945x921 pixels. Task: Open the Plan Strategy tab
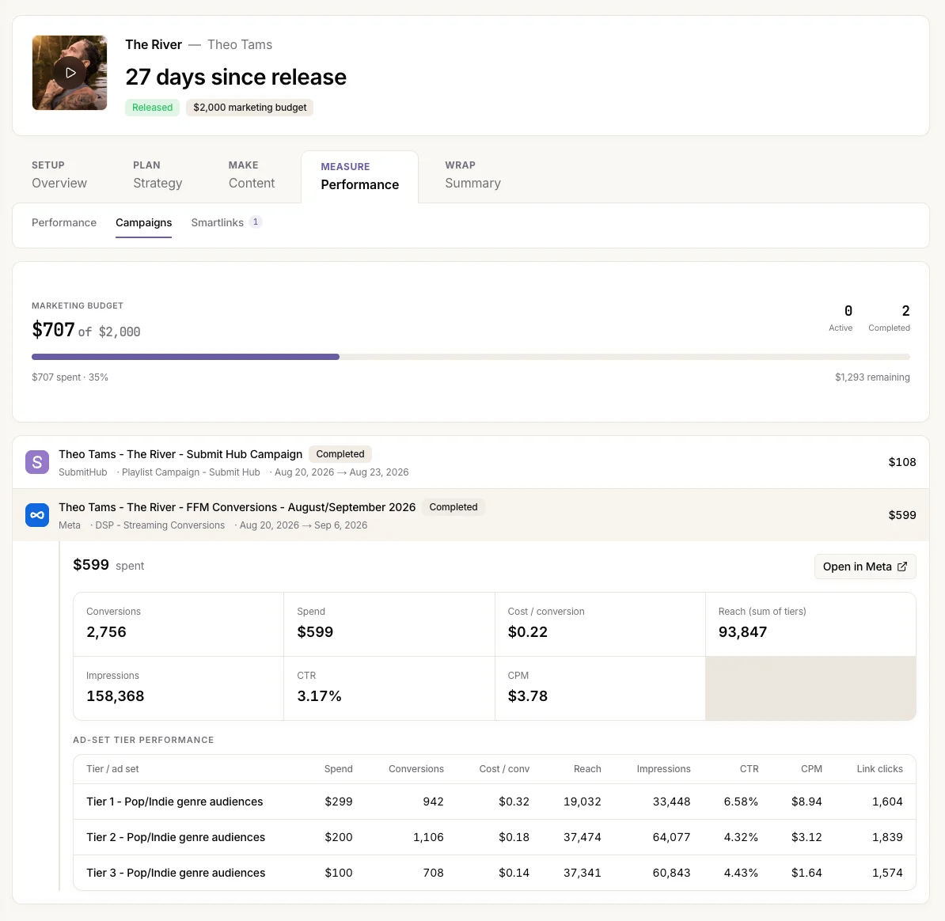pyautogui.click(x=157, y=176)
